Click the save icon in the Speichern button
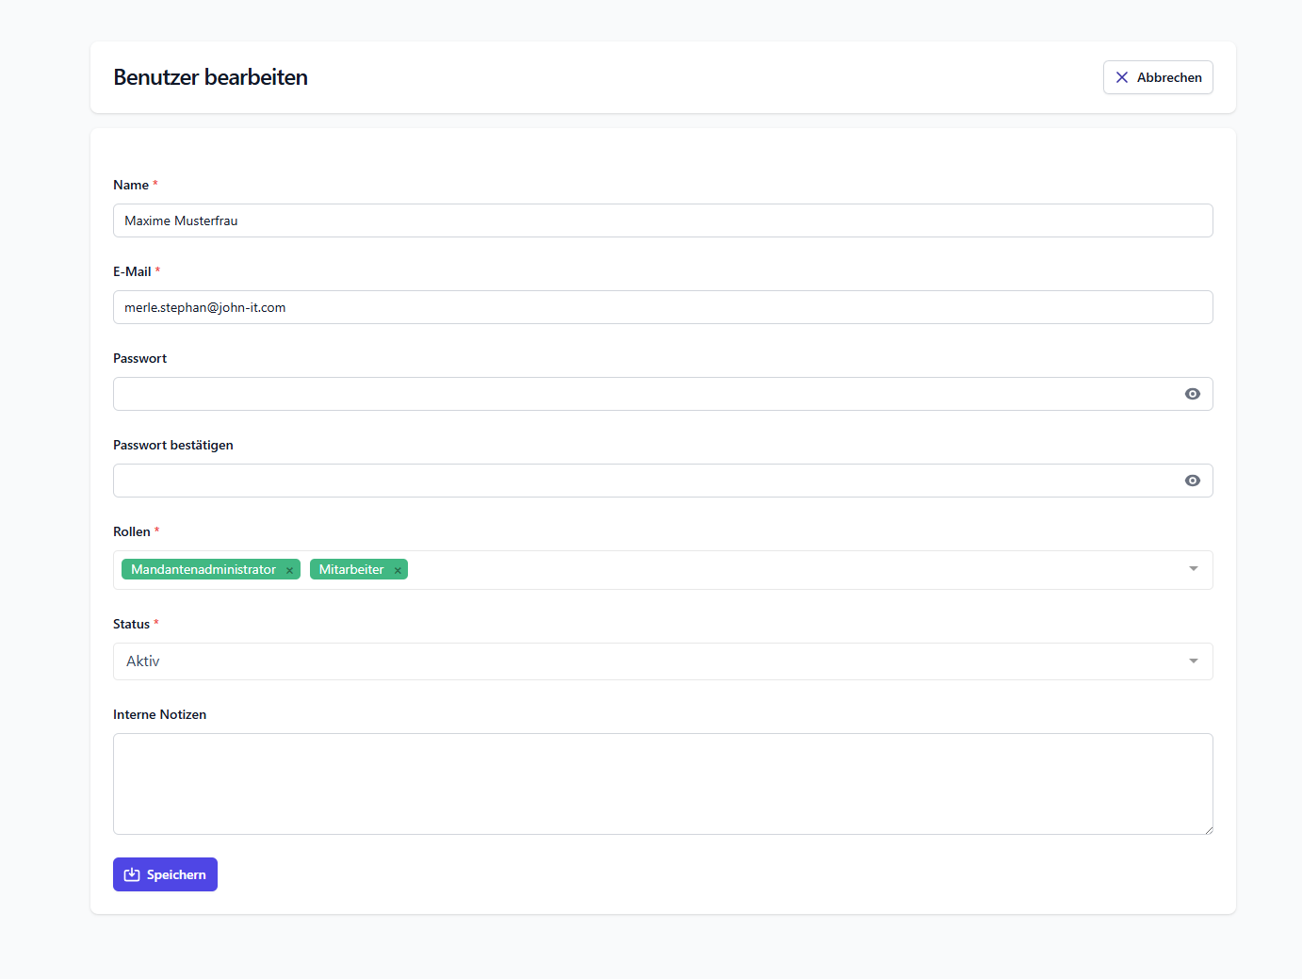This screenshot has height=979, width=1302. tap(132, 874)
